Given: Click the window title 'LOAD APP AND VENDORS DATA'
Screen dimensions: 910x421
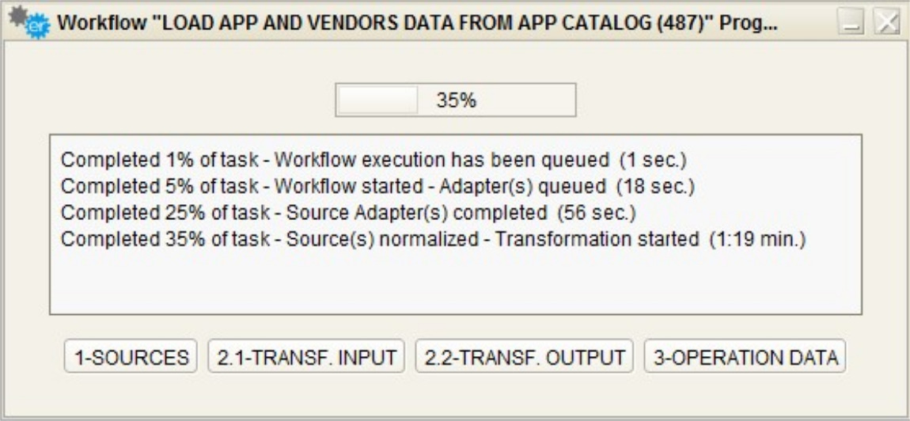Looking at the screenshot, I should click(x=417, y=24).
